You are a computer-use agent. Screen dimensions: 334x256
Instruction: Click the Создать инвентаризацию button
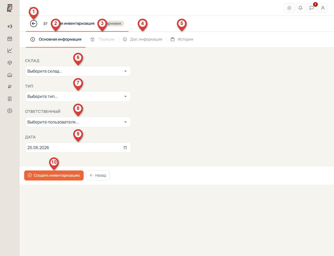pyautogui.click(x=54, y=175)
